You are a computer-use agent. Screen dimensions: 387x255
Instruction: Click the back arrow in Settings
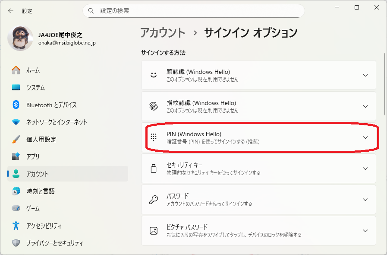[11, 11]
